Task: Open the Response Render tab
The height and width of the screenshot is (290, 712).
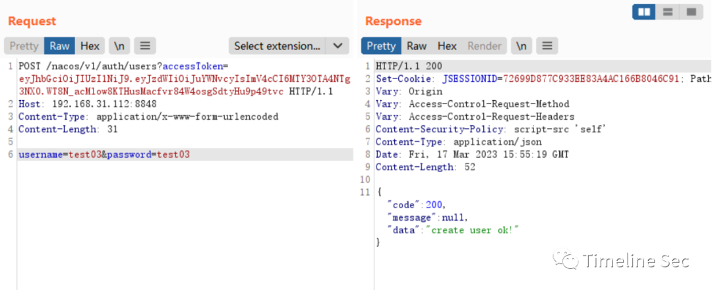Action: coord(485,46)
